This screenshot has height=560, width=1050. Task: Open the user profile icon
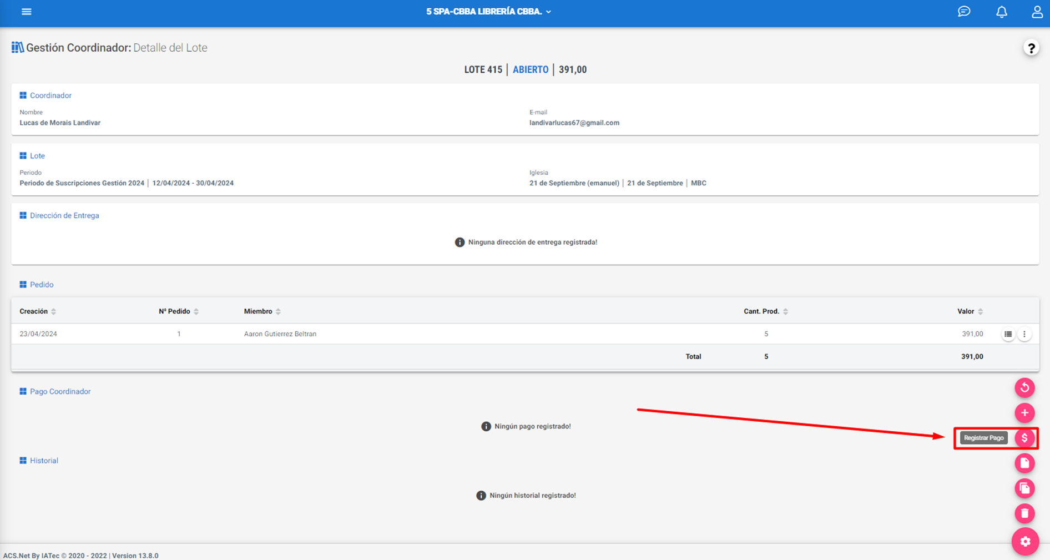1037,12
